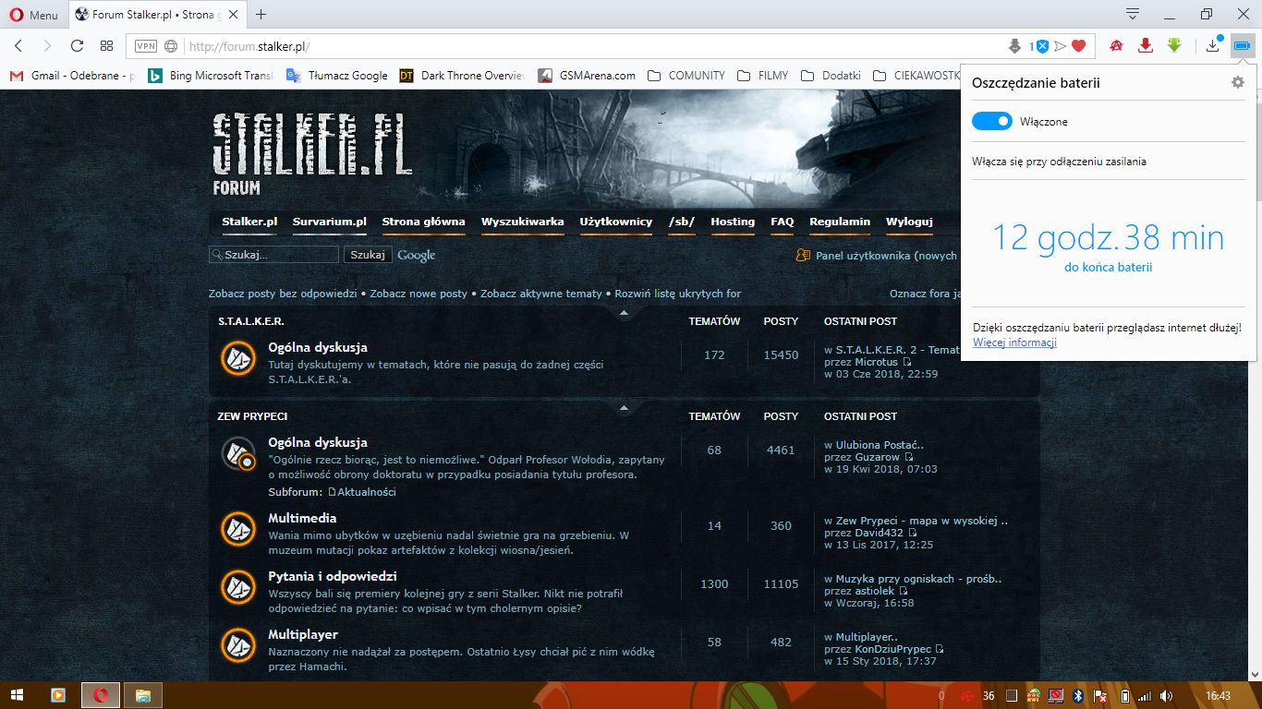
Task: Click the Google search link
Action: tap(417, 255)
